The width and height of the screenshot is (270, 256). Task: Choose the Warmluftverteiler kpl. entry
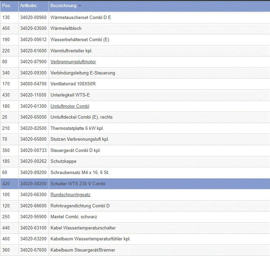click(x=71, y=51)
